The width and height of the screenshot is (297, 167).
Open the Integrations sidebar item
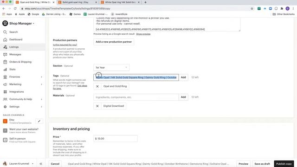(x=17, y=92)
